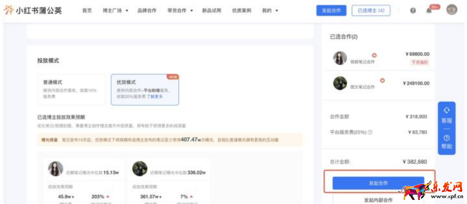Viewport: 467px width, 204px height.
Task: Select the 优效模式 option card
Action: click(x=145, y=90)
